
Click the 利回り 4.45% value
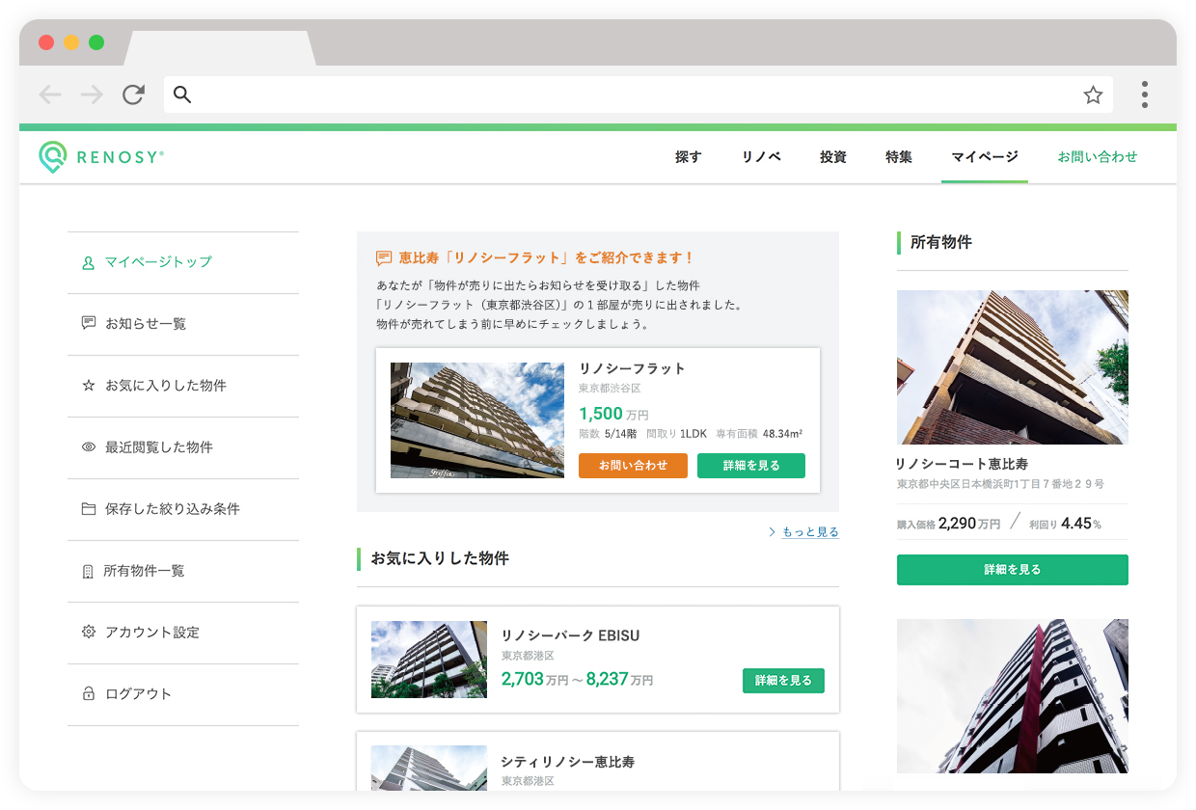pyautogui.click(x=1066, y=524)
